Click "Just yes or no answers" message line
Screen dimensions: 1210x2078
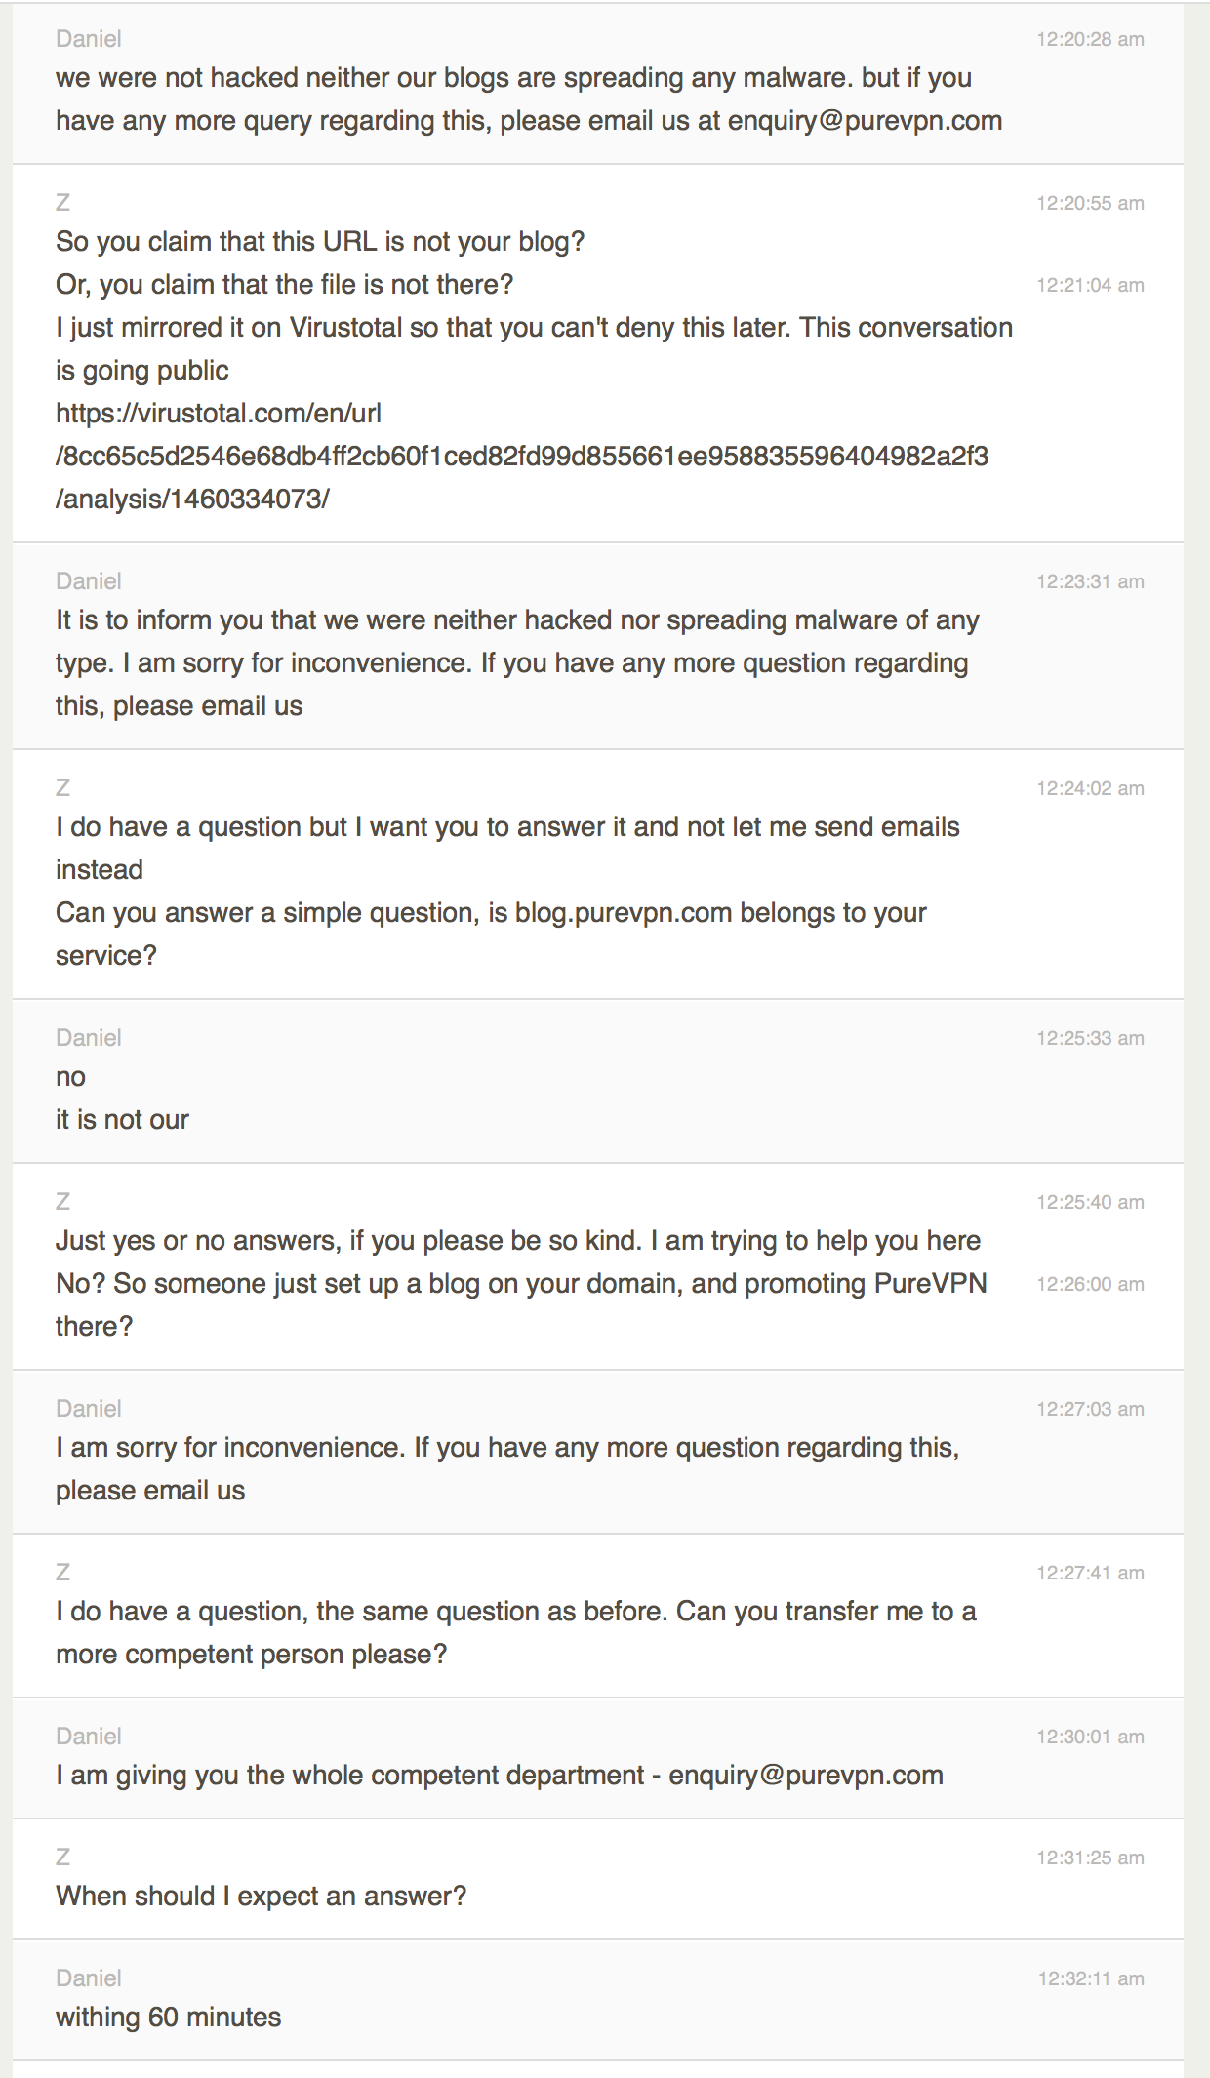click(518, 1241)
